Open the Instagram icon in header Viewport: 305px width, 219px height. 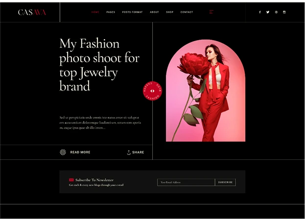click(x=284, y=12)
